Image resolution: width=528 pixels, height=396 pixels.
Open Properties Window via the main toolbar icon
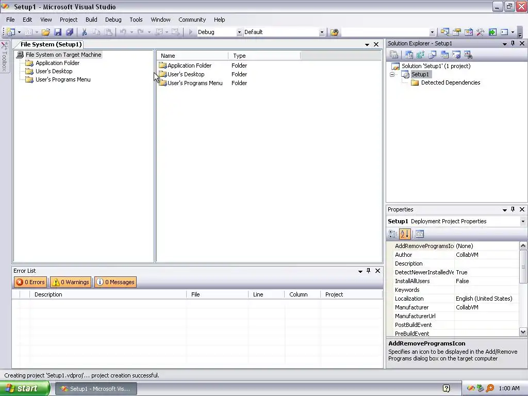pos(457,32)
